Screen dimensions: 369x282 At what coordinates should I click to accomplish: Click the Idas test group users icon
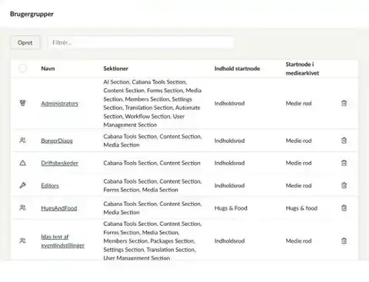pos(22,241)
